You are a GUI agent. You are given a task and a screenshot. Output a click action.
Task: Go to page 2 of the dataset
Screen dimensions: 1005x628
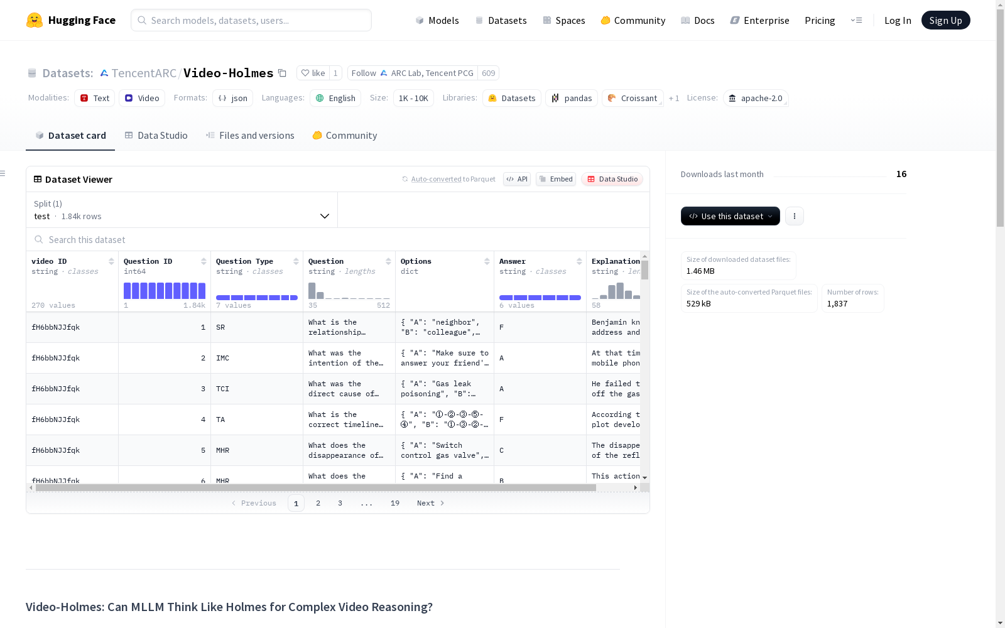tap(318, 503)
